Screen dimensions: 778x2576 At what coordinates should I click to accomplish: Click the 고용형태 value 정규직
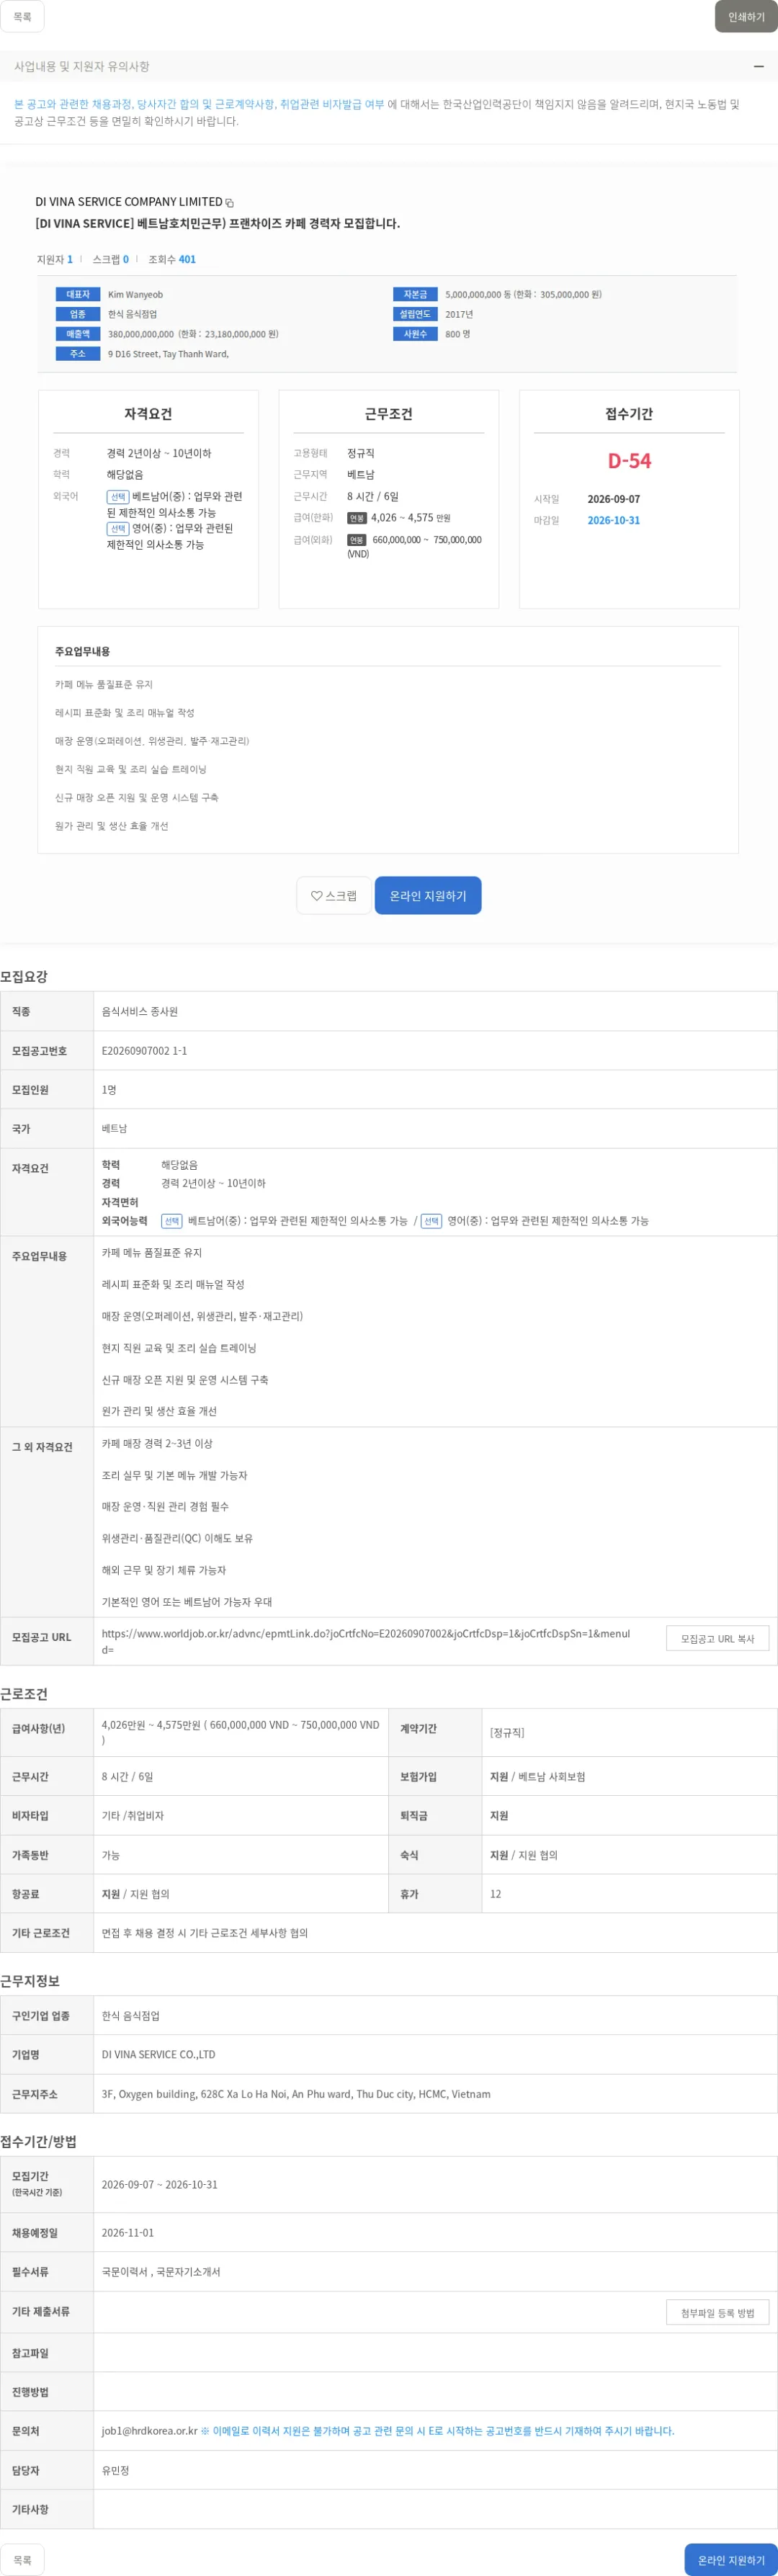coord(360,453)
